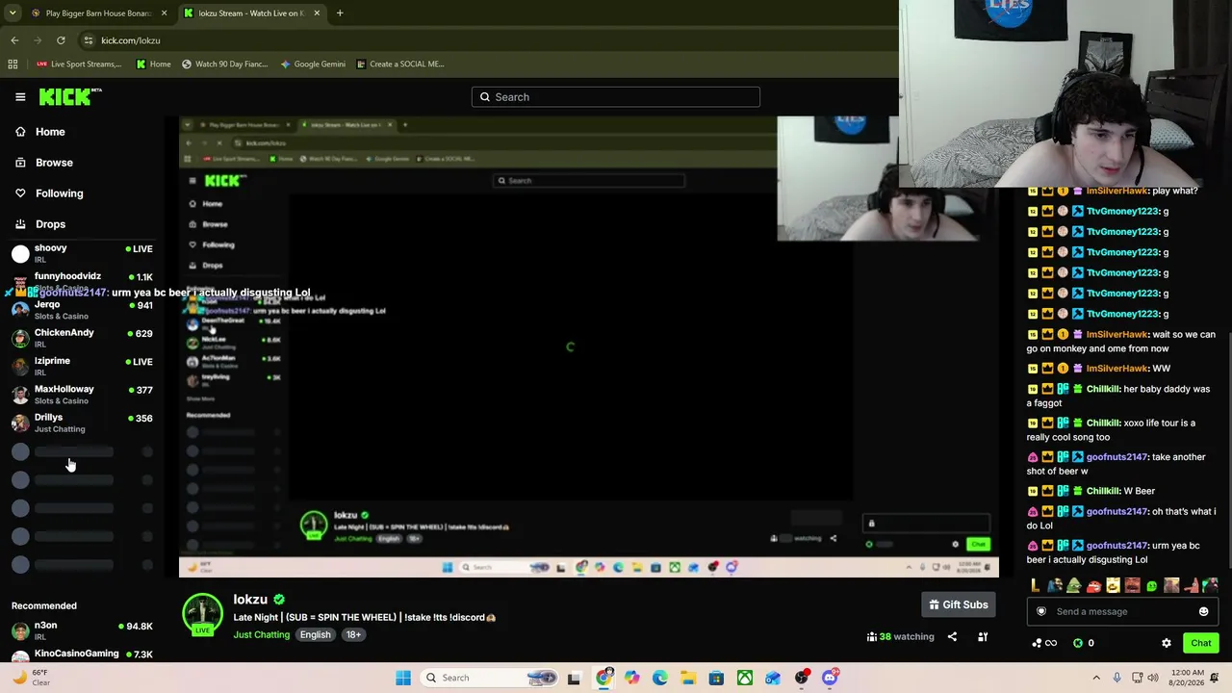The width and height of the screenshot is (1232, 693).
Task: Open Create a SOCIAL ME bookmark
Action: (400, 64)
